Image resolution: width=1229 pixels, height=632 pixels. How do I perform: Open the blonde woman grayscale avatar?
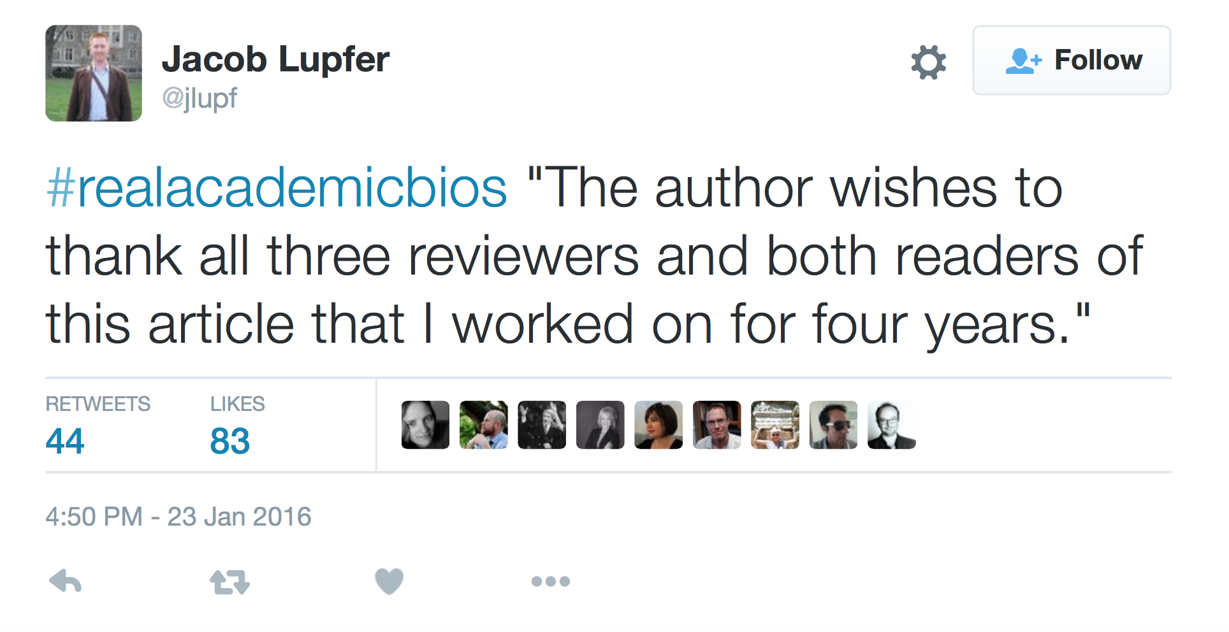point(600,425)
